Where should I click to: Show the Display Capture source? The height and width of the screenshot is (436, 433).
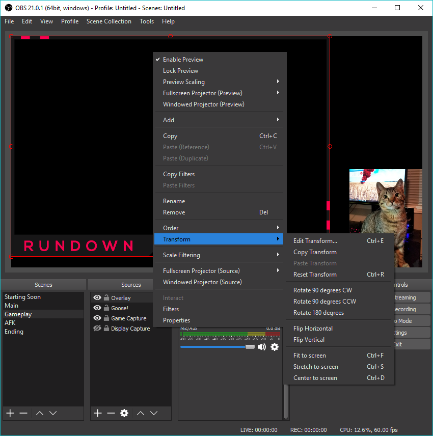[x=97, y=328]
